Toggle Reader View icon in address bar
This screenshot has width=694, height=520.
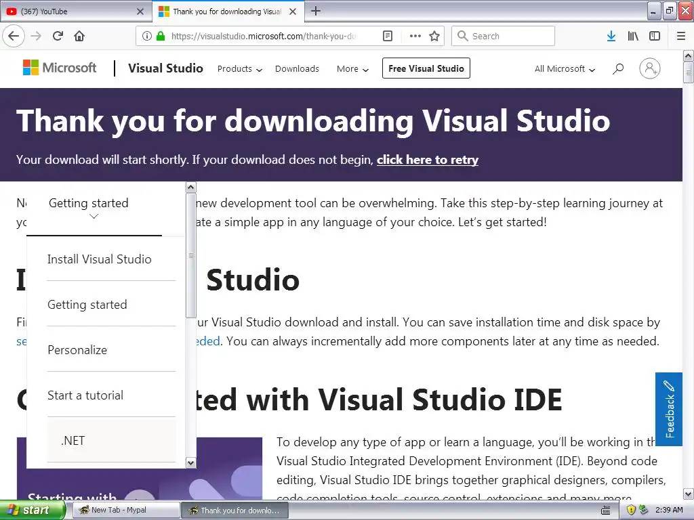click(x=387, y=36)
